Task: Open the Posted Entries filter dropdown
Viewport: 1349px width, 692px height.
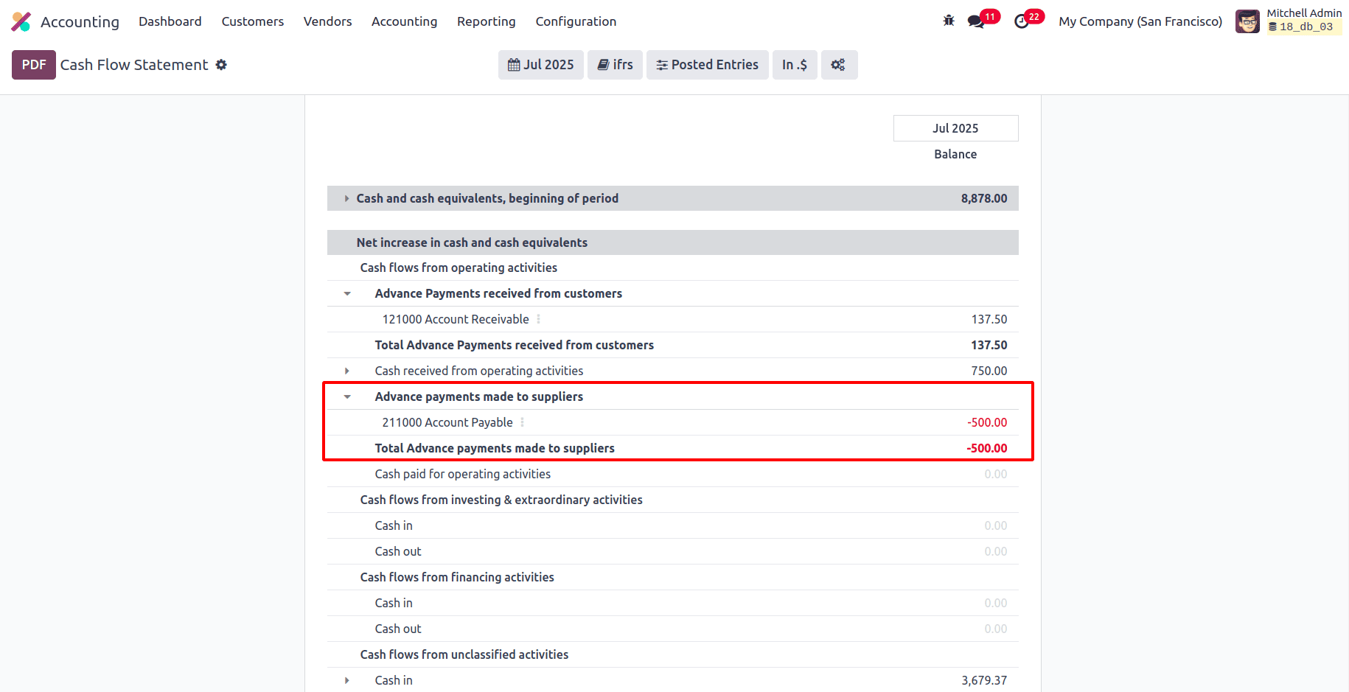Action: tap(707, 65)
